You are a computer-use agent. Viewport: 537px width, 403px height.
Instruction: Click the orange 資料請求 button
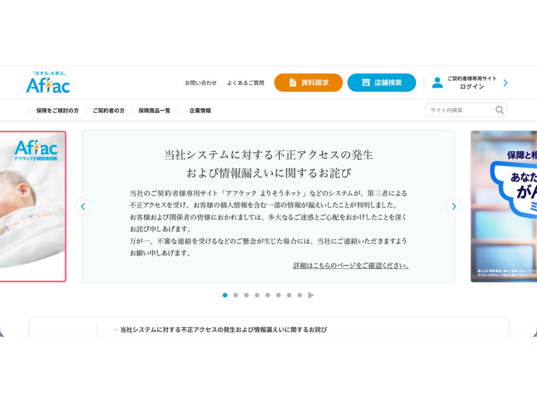point(308,83)
